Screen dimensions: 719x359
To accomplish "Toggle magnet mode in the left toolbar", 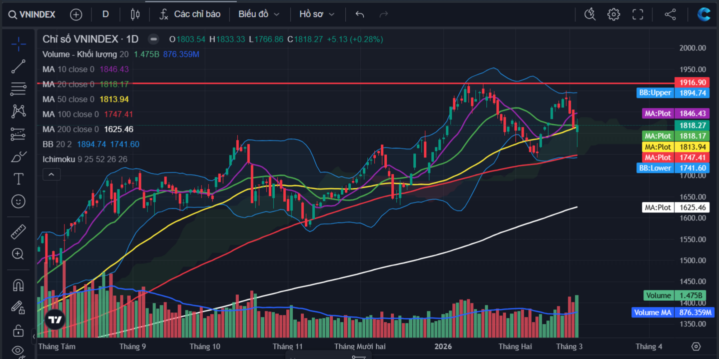I will pyautogui.click(x=19, y=285).
